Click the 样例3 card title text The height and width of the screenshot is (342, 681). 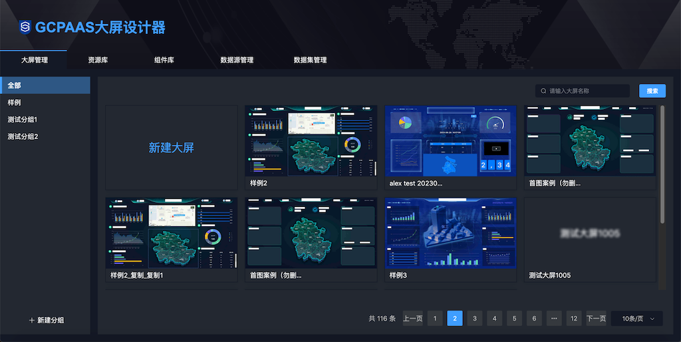tap(398, 275)
